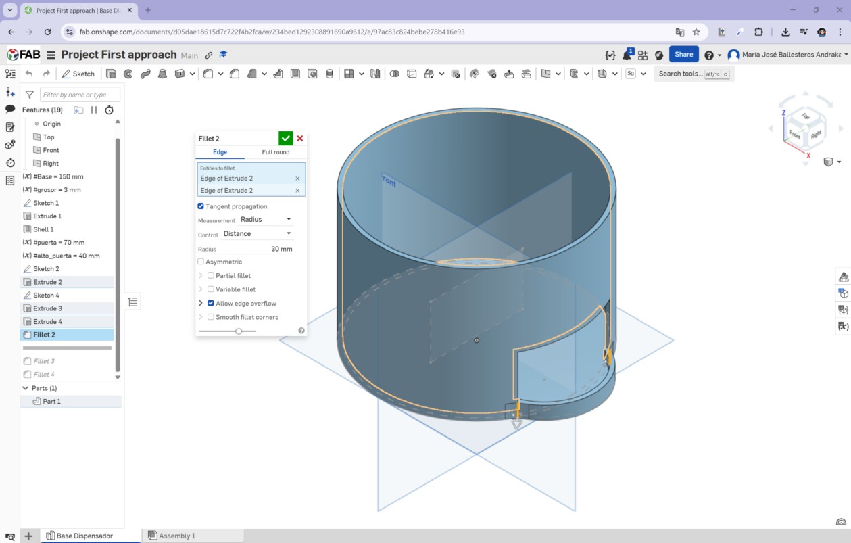
Task: Click the Shell tool icon
Action: (x=295, y=74)
